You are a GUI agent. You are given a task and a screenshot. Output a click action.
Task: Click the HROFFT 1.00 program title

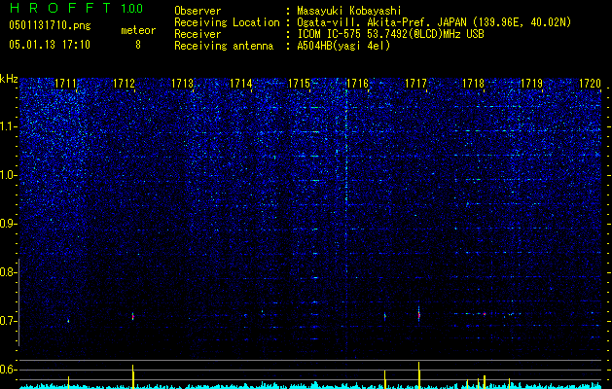click(76, 8)
